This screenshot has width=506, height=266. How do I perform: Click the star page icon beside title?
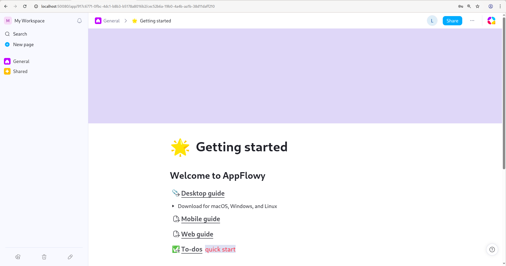(x=180, y=147)
